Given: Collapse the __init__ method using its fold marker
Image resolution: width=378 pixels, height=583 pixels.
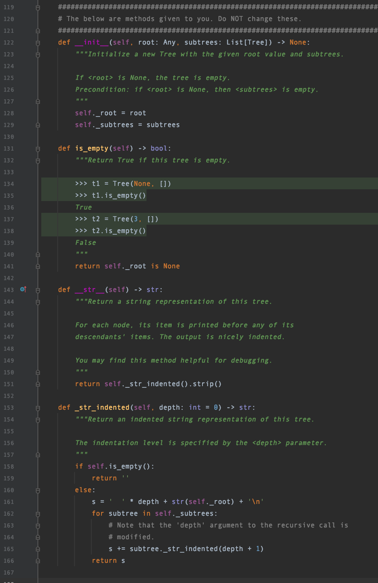Looking at the screenshot, I should [x=37, y=42].
